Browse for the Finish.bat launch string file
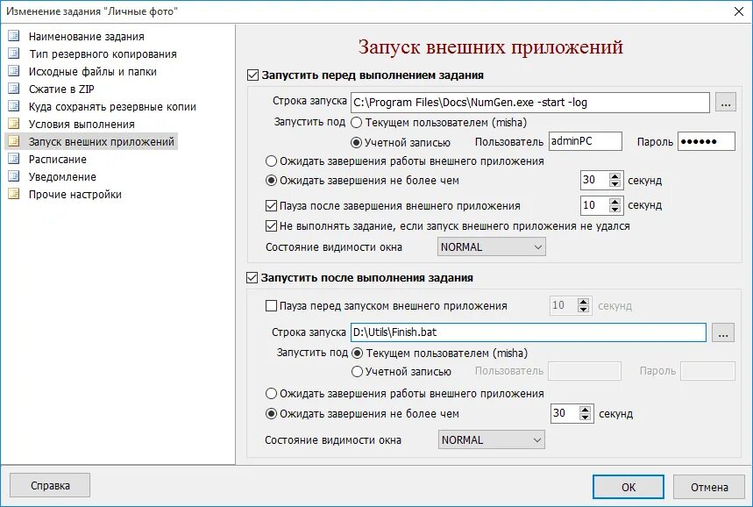The image size is (753, 507). 722,332
